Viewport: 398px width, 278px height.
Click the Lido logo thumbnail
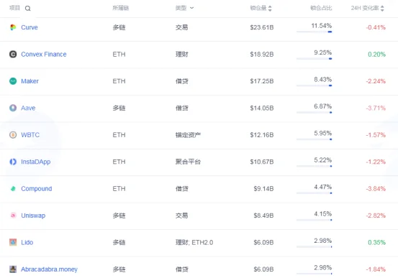click(13, 242)
